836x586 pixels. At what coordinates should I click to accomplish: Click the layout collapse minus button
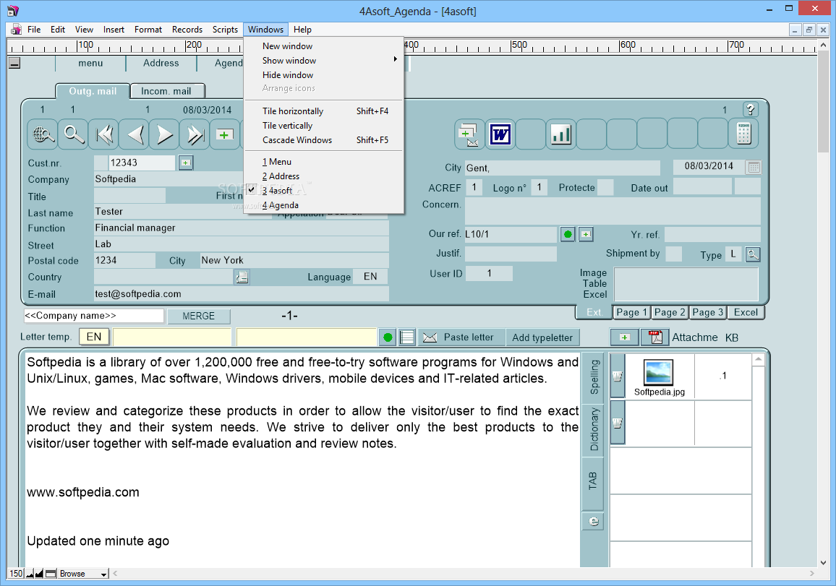point(15,64)
